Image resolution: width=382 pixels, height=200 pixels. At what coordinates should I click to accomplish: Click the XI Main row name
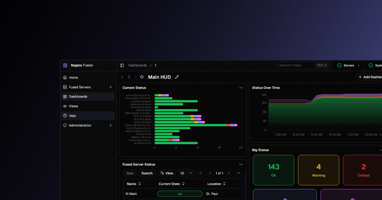(131, 194)
